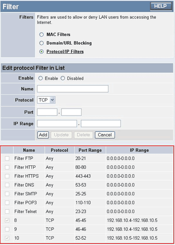Click into the Name text field
The image size is (175, 245).
(x=73, y=89)
